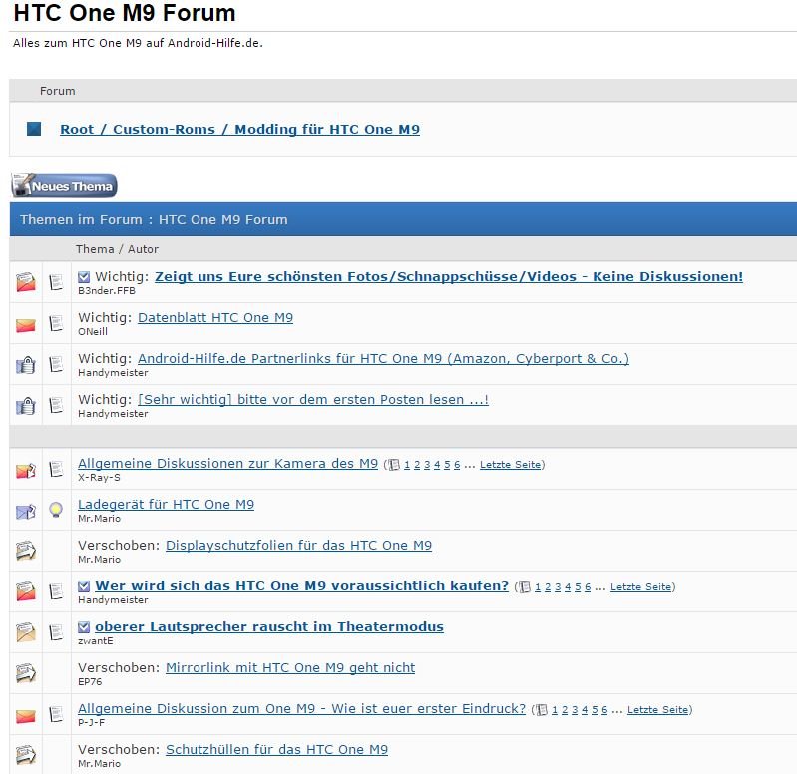The width and height of the screenshot is (797, 774).
Task: Click status icon of Wer wird sich das HTC row
Action: 25,591
